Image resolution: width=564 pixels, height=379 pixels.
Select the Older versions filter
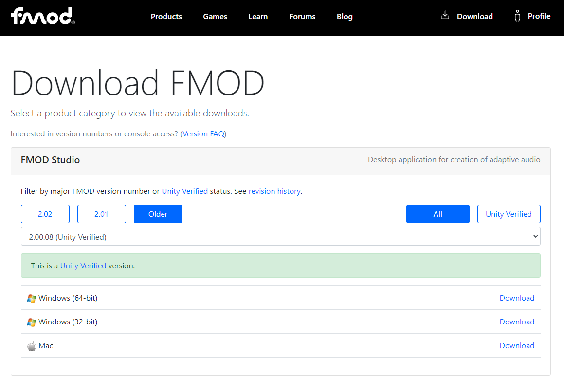click(158, 214)
